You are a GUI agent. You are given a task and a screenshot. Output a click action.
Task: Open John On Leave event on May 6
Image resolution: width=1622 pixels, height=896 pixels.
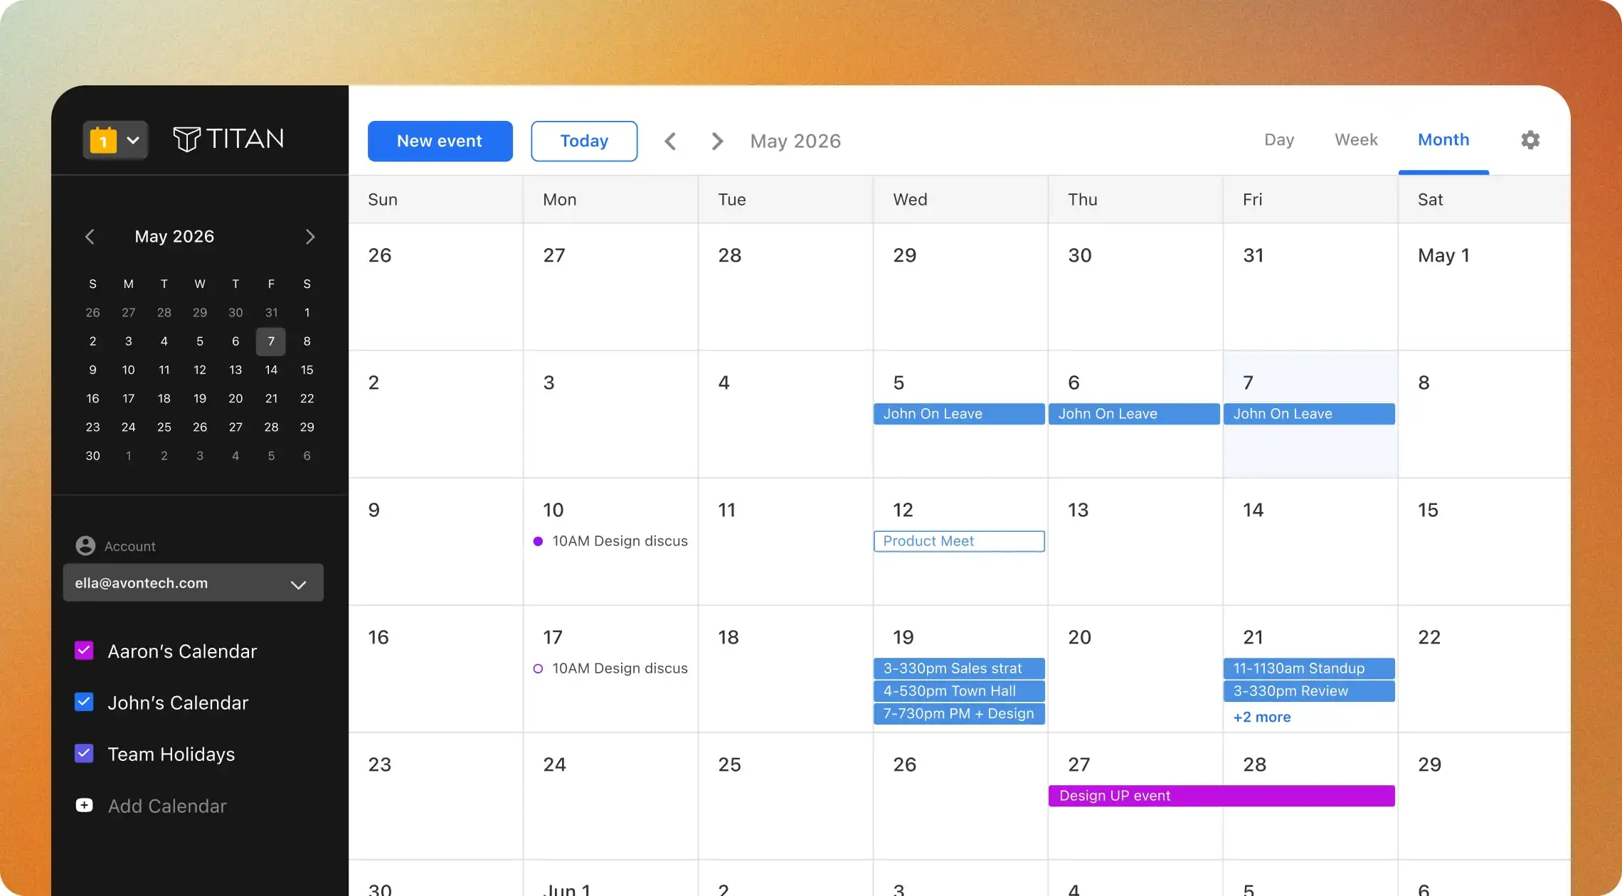pyautogui.click(x=1134, y=414)
